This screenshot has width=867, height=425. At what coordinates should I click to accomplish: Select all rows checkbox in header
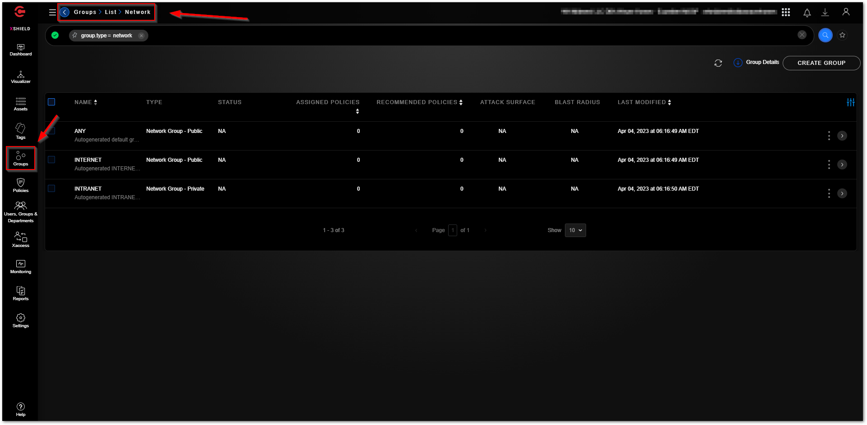pyautogui.click(x=51, y=102)
